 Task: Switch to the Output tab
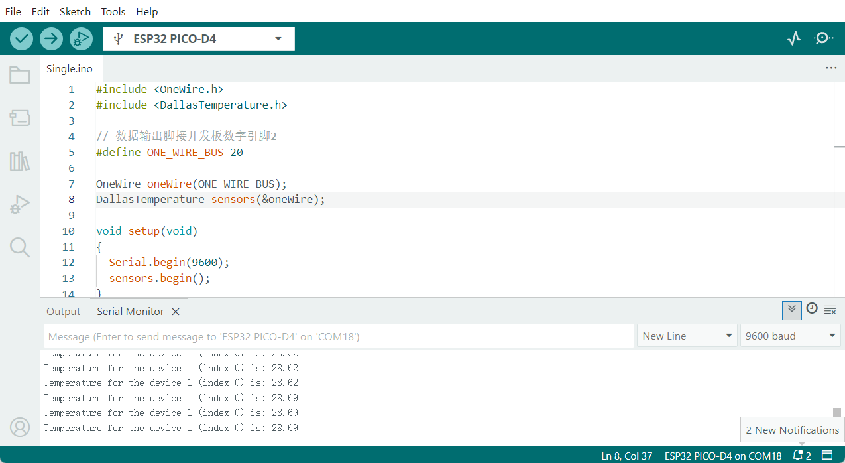point(63,312)
